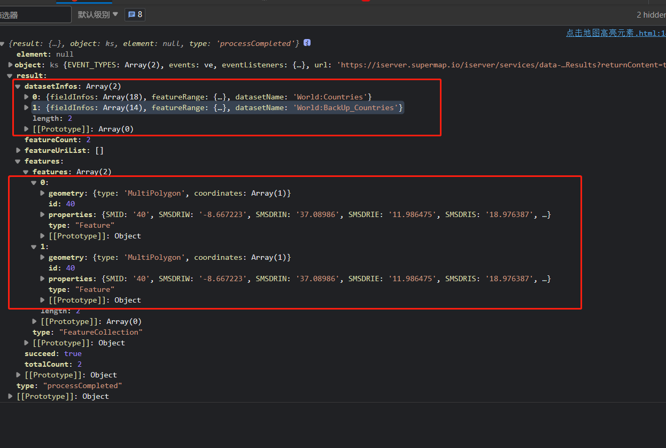Viewport: 666px width, 448px height.
Task: Click the info icon beside the logged object
Action: (x=307, y=43)
